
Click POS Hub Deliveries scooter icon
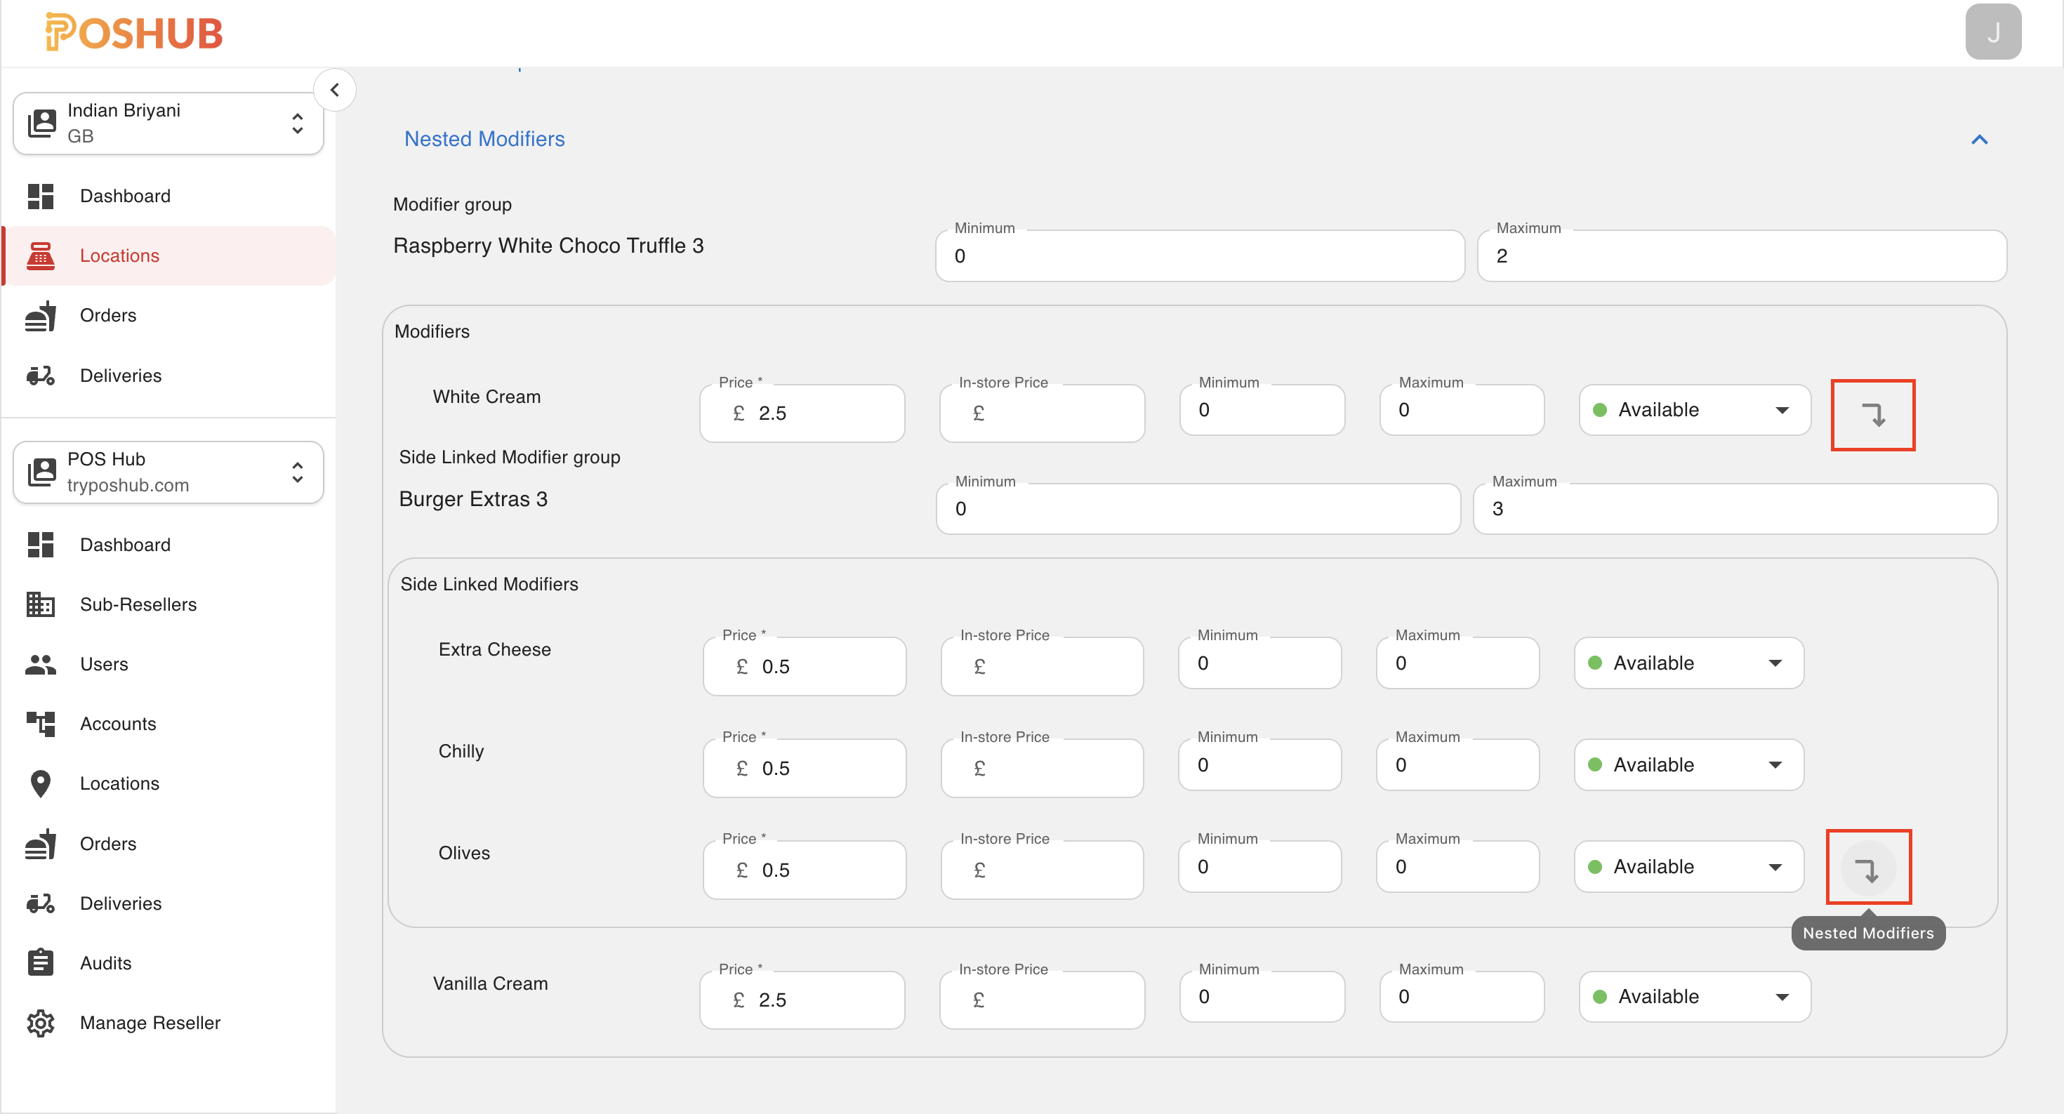coord(40,903)
